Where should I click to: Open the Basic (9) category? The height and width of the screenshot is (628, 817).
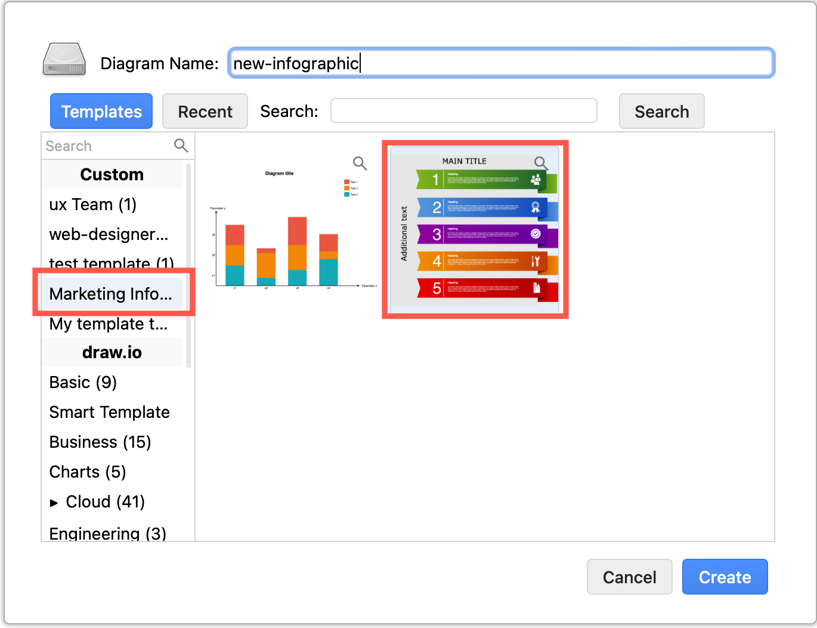click(x=82, y=382)
